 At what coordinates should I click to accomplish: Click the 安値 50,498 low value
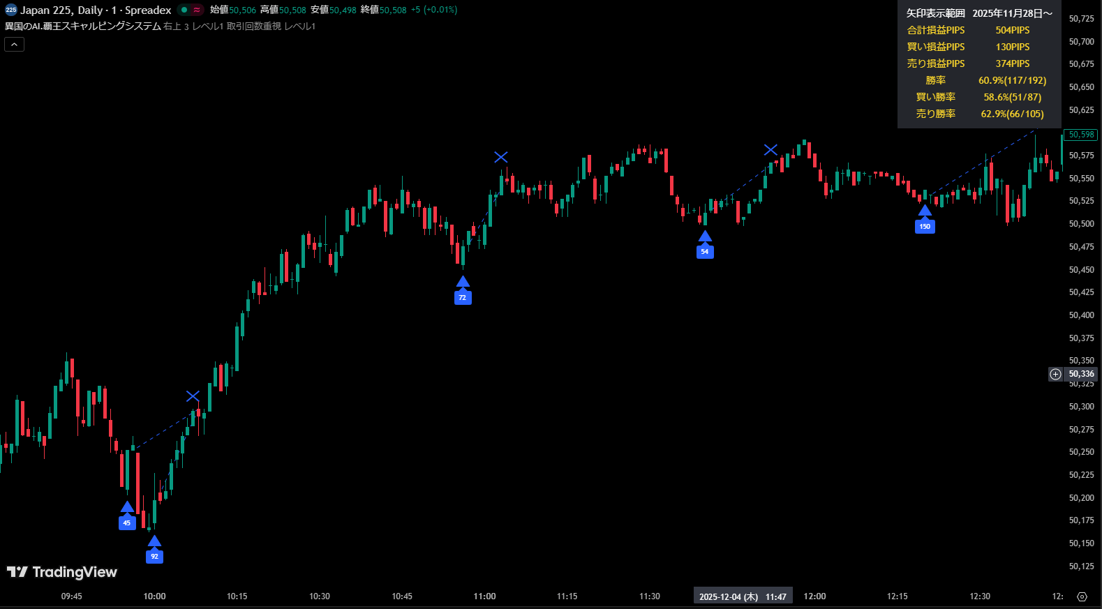pyautogui.click(x=334, y=10)
